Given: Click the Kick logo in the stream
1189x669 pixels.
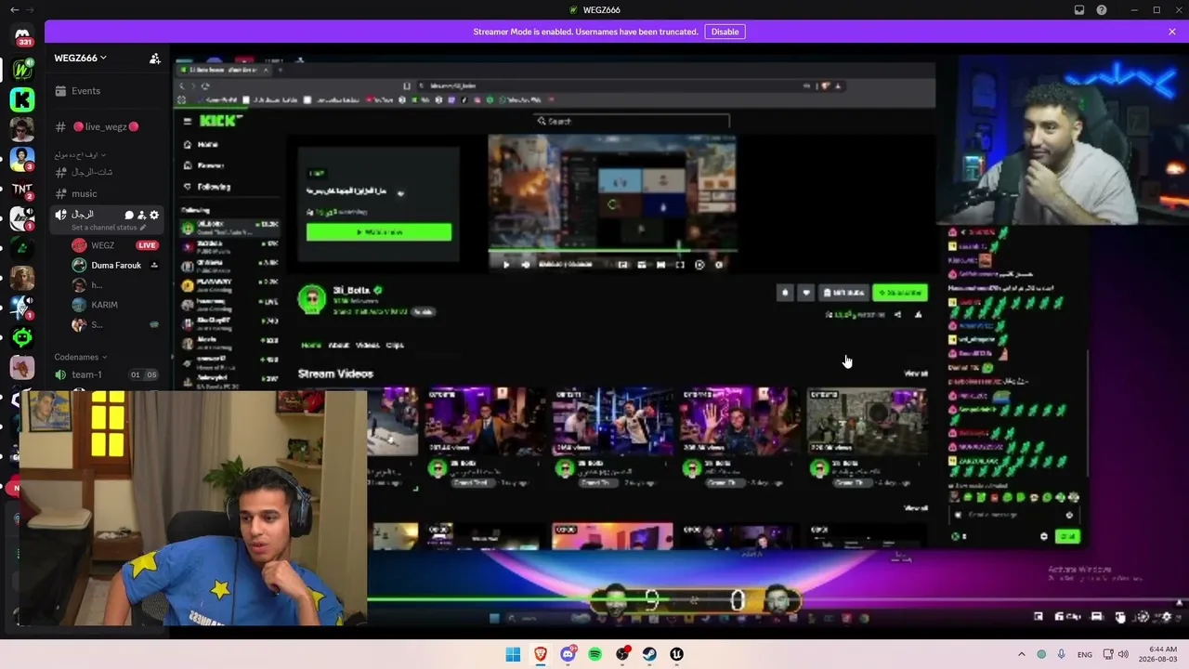Looking at the screenshot, I should [x=221, y=121].
